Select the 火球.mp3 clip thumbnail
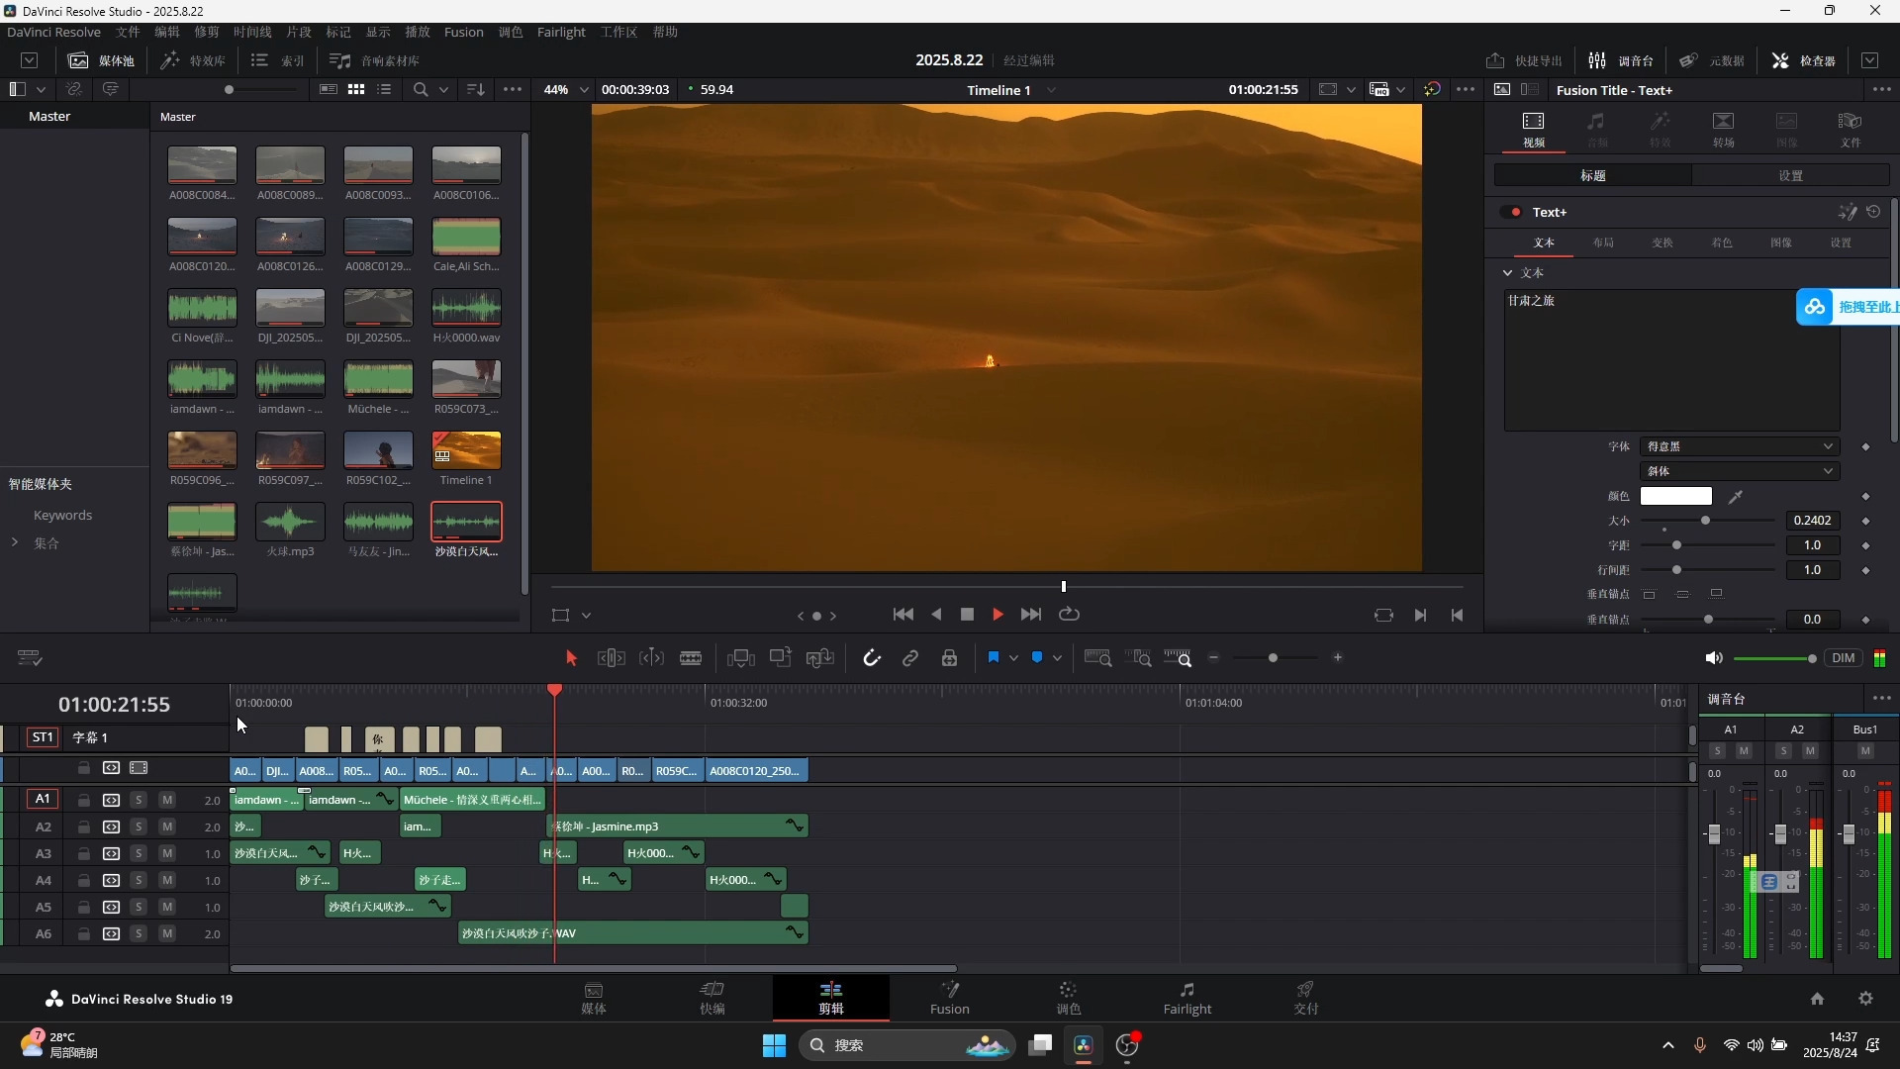Viewport: 1900px width, 1069px height. [x=290, y=522]
